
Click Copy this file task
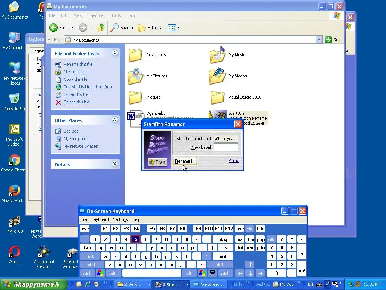(75, 79)
